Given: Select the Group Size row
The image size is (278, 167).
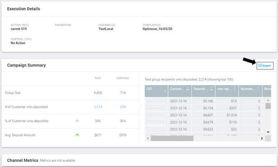Looking at the screenshot, I should (x=70, y=93).
